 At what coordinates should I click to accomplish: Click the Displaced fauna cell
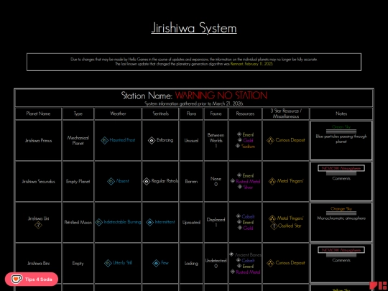pyautogui.click(x=216, y=222)
